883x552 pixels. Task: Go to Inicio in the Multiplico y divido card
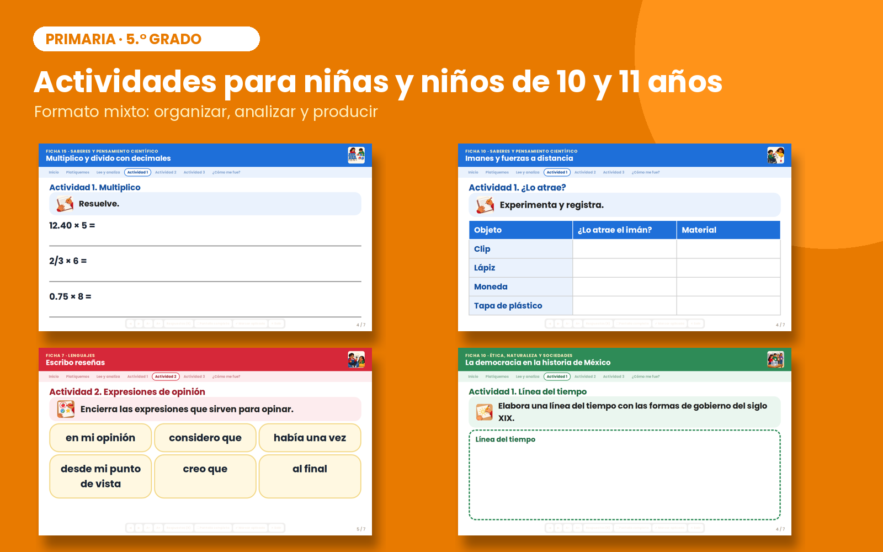pos(54,172)
